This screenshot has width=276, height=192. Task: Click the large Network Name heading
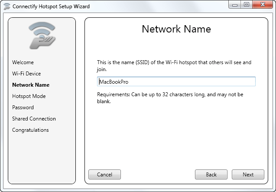176,29
